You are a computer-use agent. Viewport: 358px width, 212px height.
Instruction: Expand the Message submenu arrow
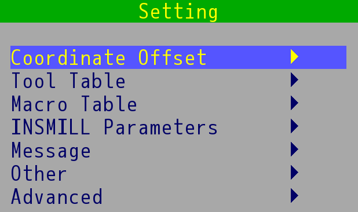[294, 149]
